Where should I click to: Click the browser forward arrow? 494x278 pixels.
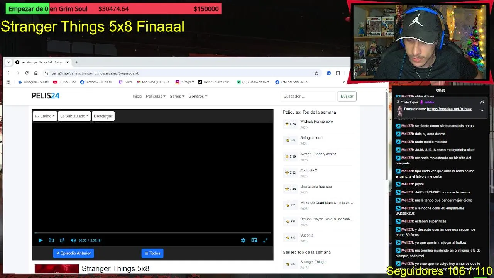(18, 73)
